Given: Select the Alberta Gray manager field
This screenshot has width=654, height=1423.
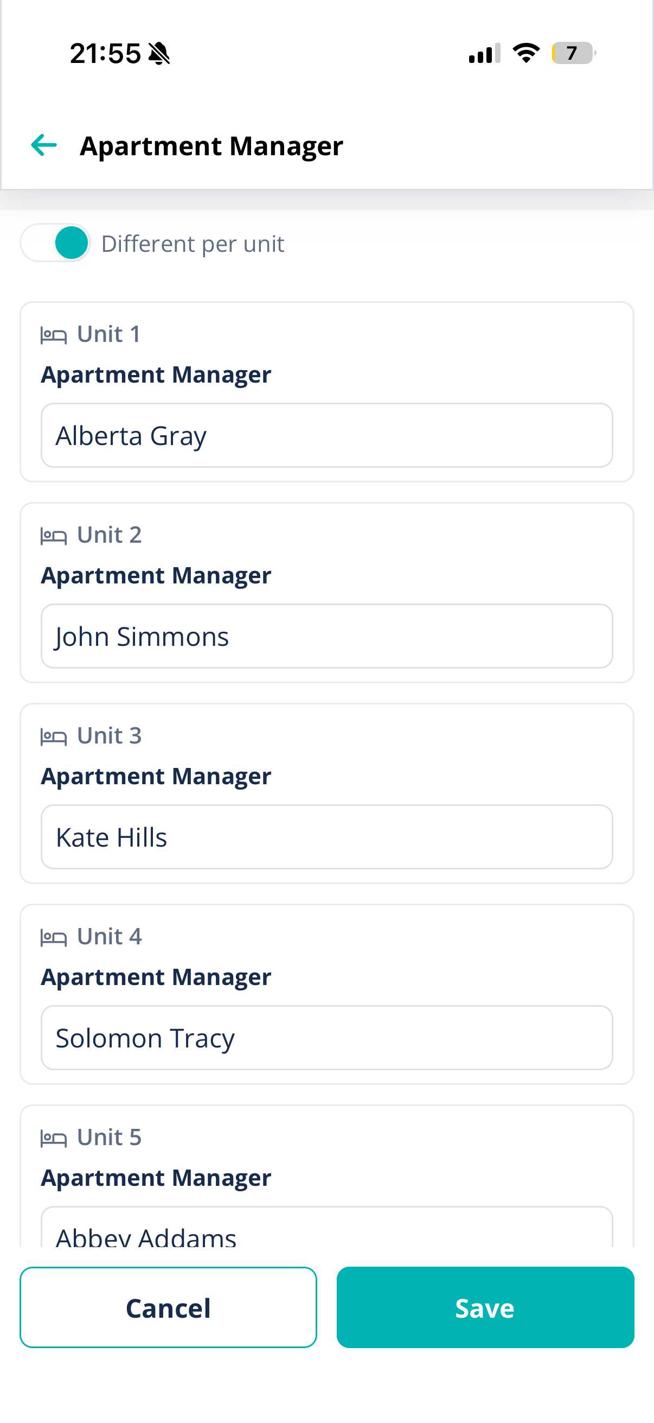Looking at the screenshot, I should pos(326,435).
